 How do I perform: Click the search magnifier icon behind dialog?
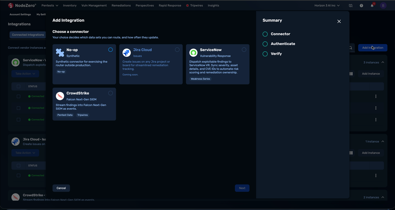(x=350, y=48)
